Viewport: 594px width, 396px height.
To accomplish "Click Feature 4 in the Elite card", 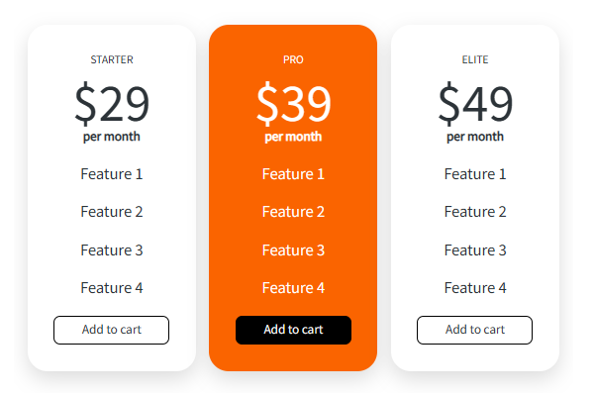I will pos(475,288).
